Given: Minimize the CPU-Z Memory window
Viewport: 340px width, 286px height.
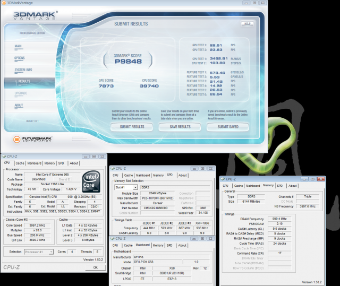Looking at the screenshot, I should (304, 179).
